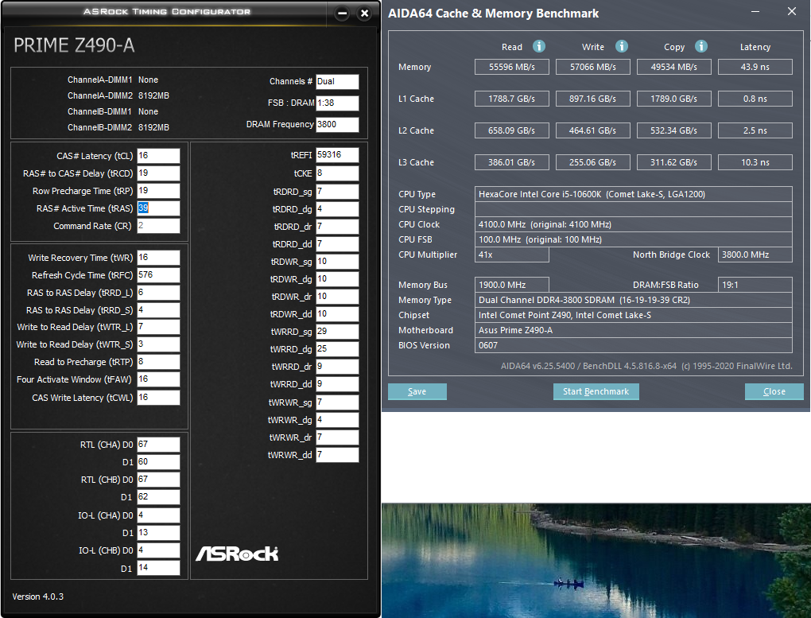811x618 pixels.
Task: Click the tWTR_S value field
Action: point(158,344)
